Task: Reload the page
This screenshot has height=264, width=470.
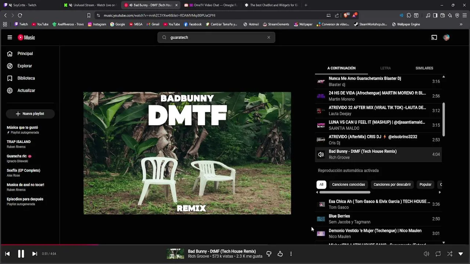Action: 20,15
